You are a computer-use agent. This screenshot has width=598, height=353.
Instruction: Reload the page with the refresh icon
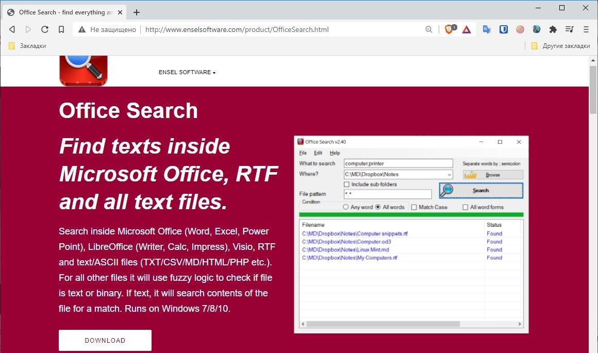tap(45, 29)
